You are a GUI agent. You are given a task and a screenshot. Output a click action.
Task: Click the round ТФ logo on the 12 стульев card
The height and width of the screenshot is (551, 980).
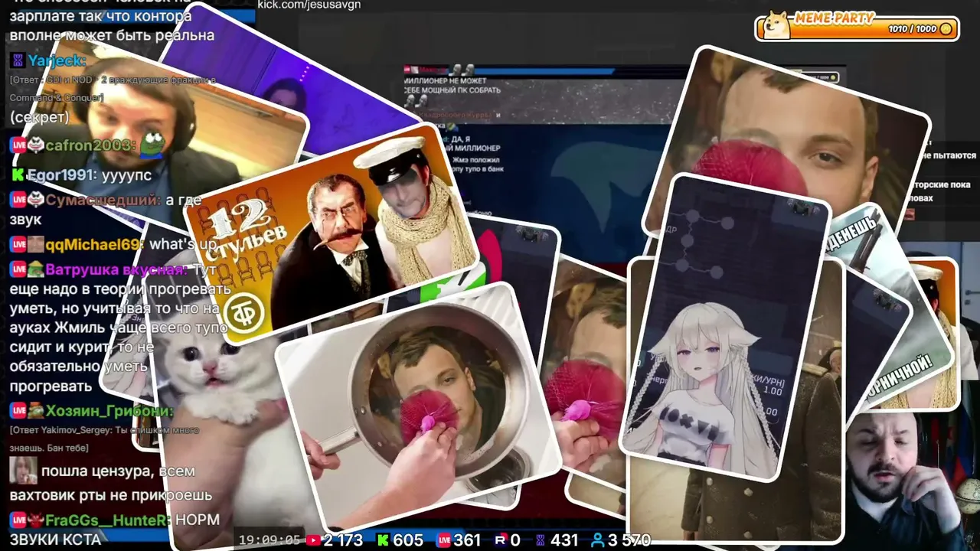click(244, 314)
